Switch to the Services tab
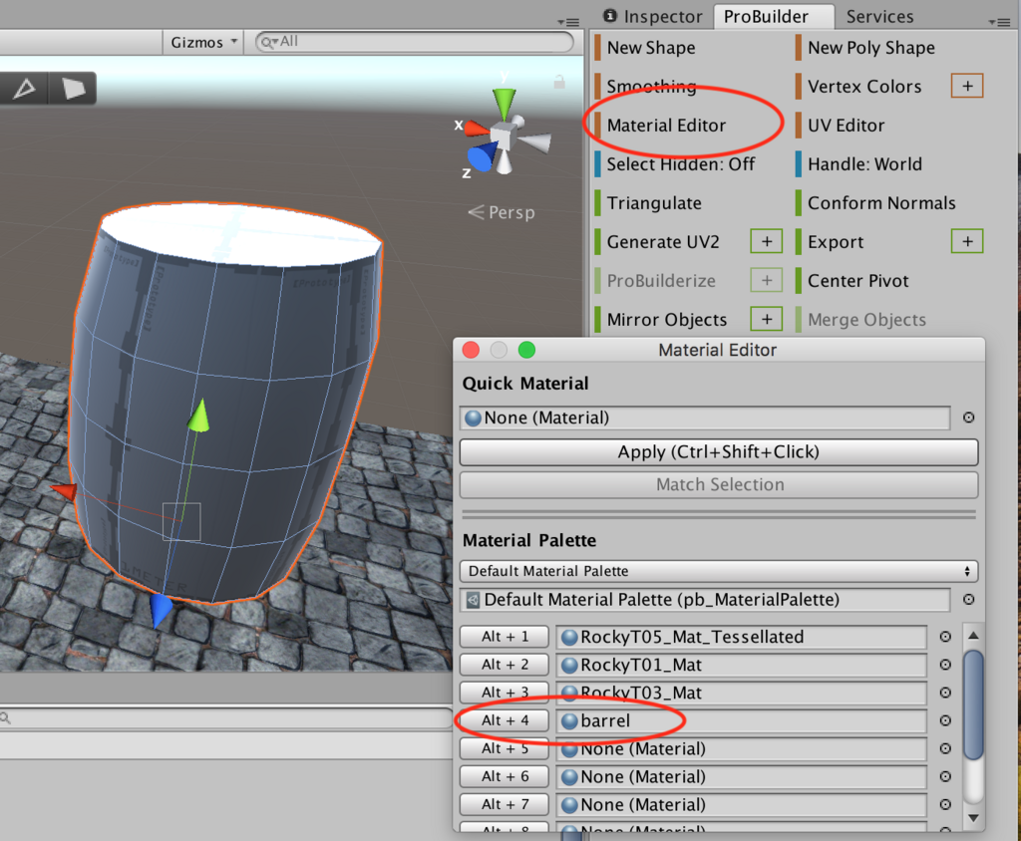Image resolution: width=1021 pixels, height=841 pixels. (879, 16)
